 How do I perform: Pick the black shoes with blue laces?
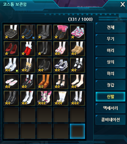[28, 32]
